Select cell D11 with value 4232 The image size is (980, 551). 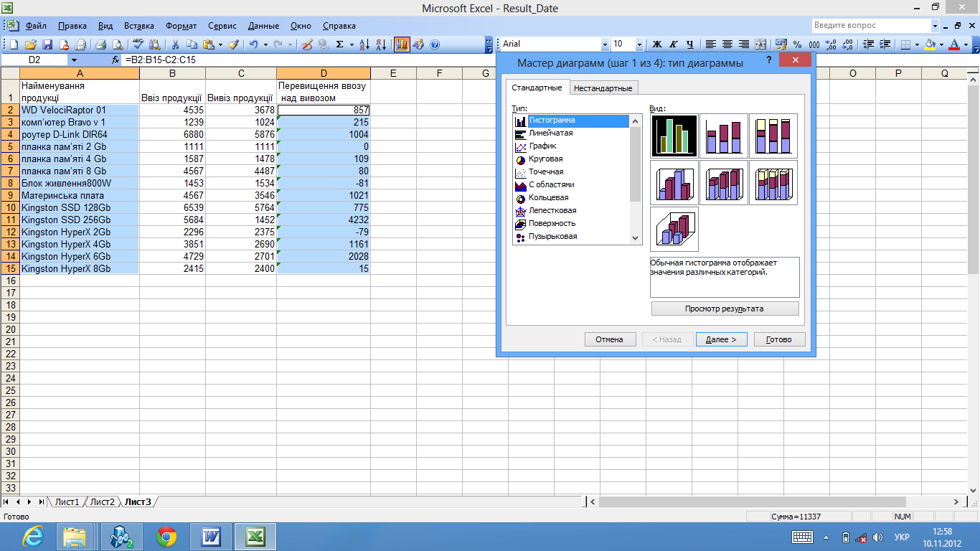click(x=324, y=220)
